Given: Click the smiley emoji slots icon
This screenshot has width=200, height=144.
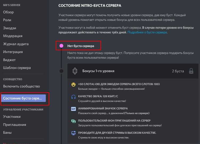Looking at the screenshot, I should [74, 85].
